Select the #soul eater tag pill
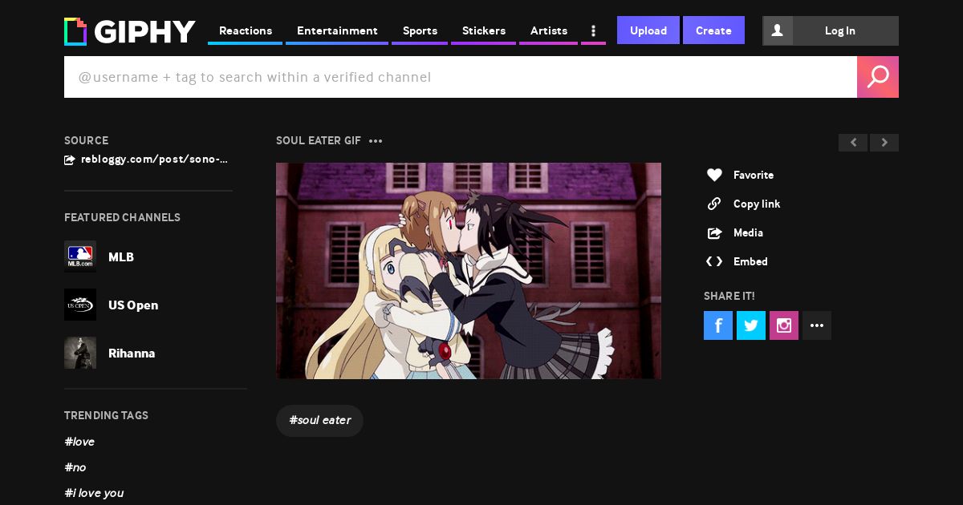This screenshot has height=505, width=963. pyautogui.click(x=319, y=421)
